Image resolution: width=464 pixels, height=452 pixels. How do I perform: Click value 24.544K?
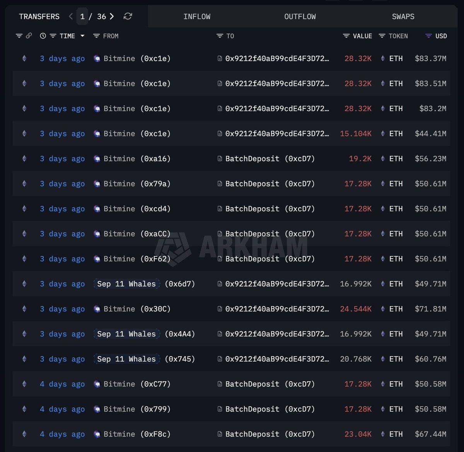[356, 309]
